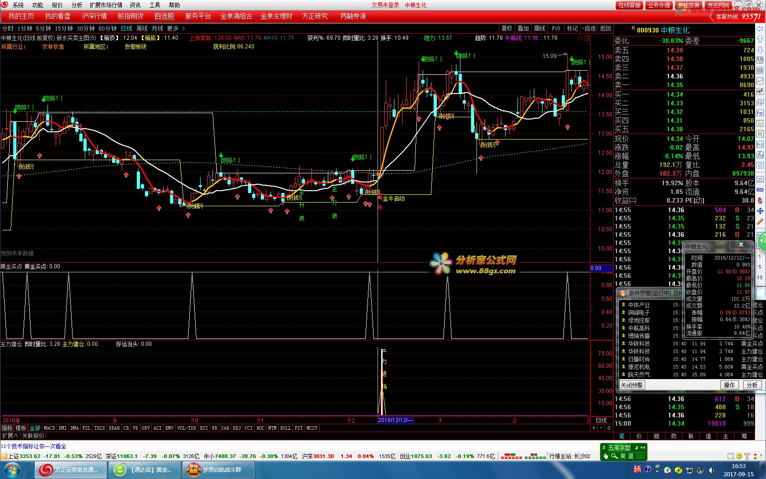
Task: Open the K-line candlestick chart icon in sidebar
Action: (x=760, y=91)
